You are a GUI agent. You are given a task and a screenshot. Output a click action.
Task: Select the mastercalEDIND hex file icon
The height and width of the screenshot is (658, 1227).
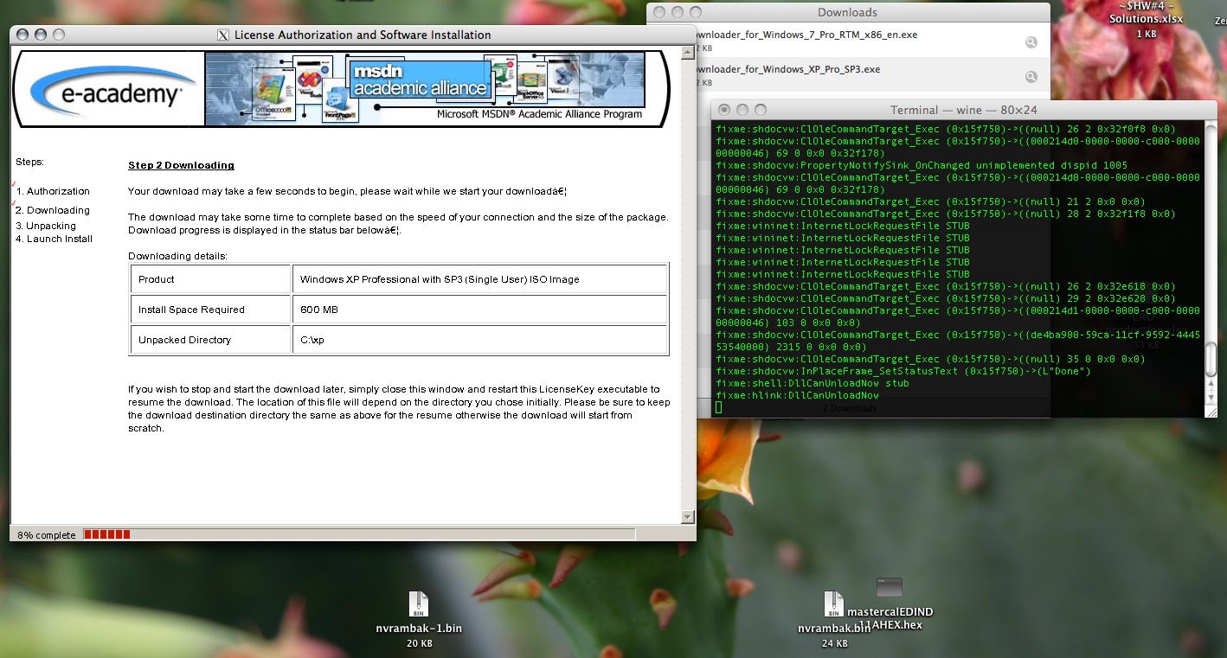pyautogui.click(x=890, y=588)
